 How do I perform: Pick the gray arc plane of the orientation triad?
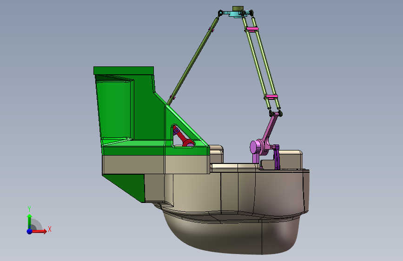[36, 224]
